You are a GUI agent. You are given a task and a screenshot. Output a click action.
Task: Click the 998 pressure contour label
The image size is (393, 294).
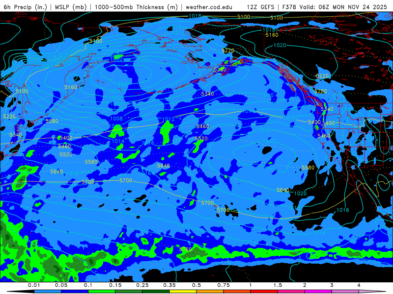pos(123,84)
